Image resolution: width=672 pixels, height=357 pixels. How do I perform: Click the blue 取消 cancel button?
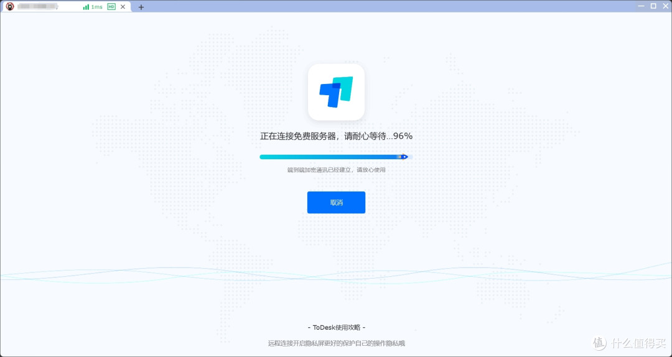pyautogui.click(x=336, y=202)
